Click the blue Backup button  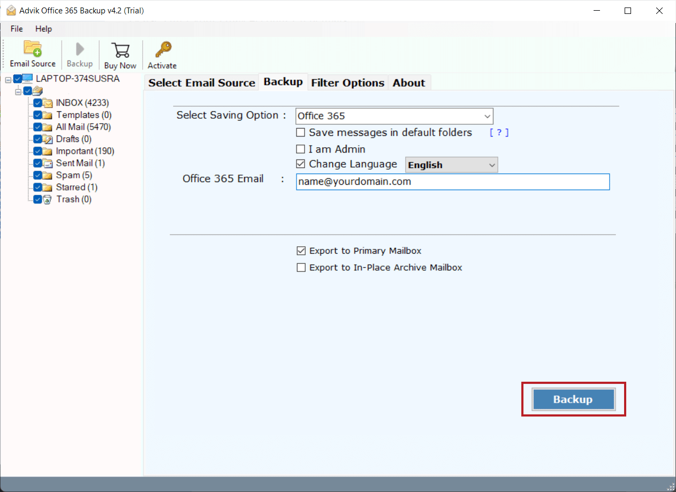tap(573, 399)
